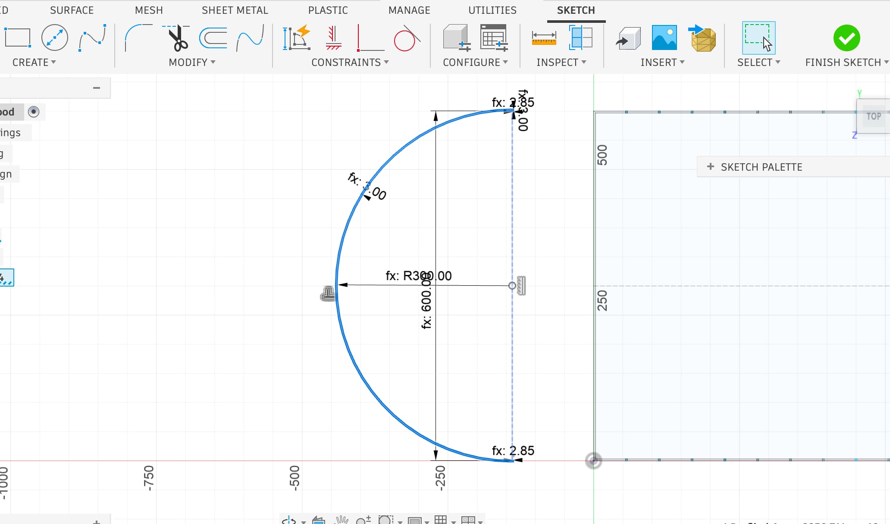Open the CREATE dropdown menu
Image resolution: width=890 pixels, height=524 pixels.
tap(34, 62)
